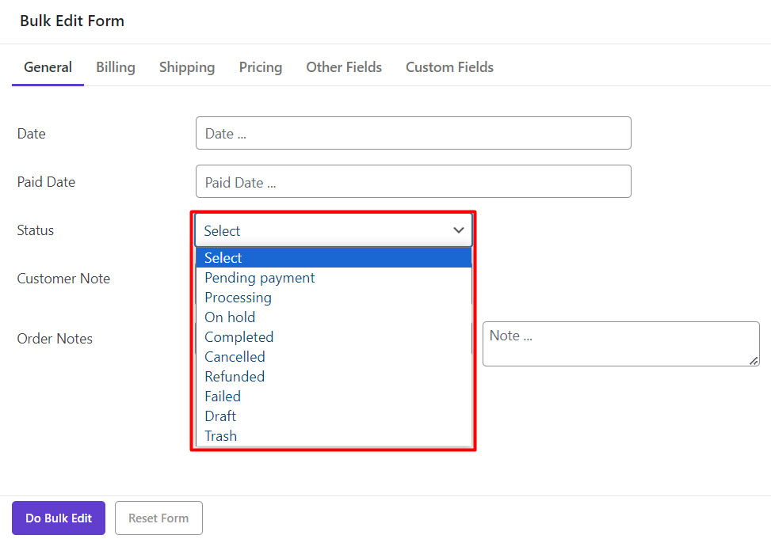Select Pending payment status option

tap(260, 278)
